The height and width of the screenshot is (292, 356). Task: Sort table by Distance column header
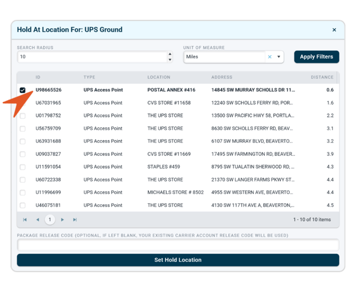tap(322, 77)
